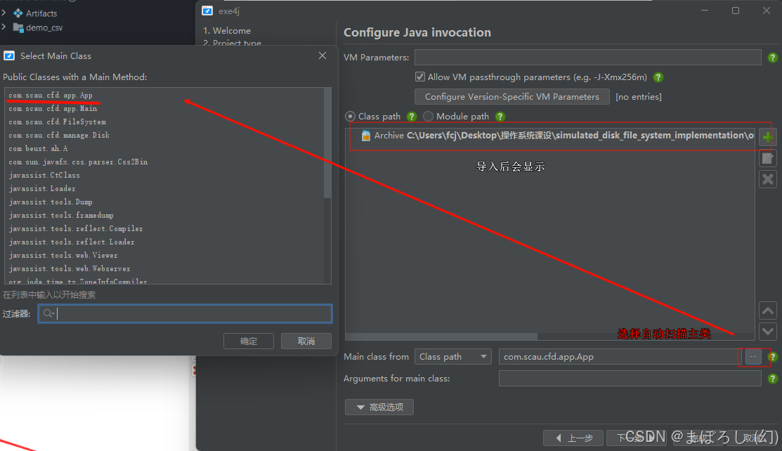Remove the class path entry with the X icon

[x=767, y=179]
